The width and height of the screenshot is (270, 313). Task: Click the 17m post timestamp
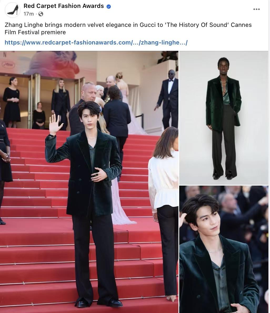pos(28,14)
